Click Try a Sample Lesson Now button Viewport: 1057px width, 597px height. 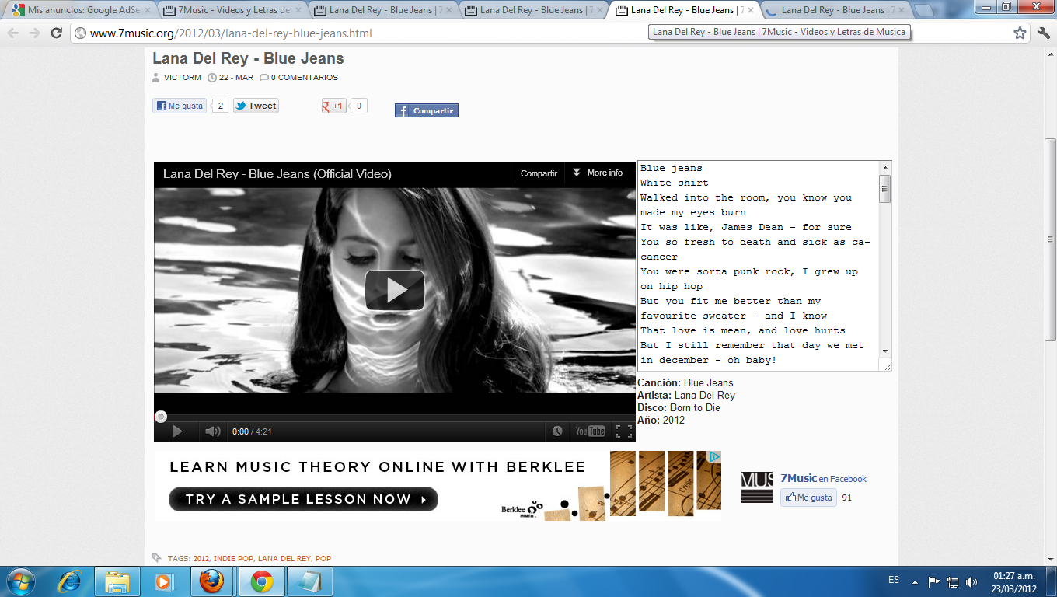click(303, 499)
